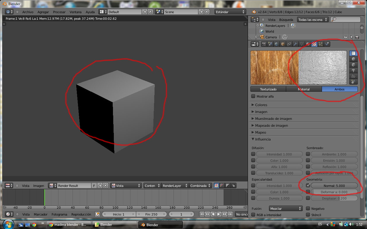Enable the Mostrar alfa checkbox
This screenshot has width=367, height=229.
[253, 96]
